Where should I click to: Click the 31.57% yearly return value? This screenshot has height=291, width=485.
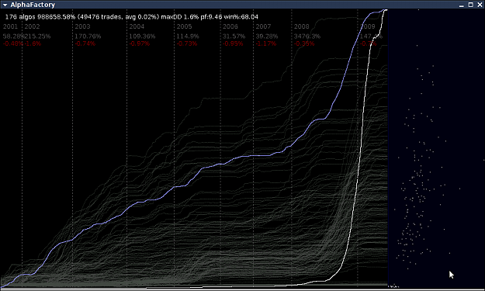tap(234, 36)
